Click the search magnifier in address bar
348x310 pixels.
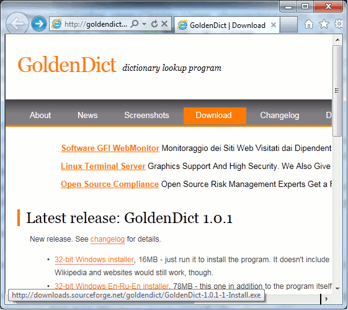[135, 24]
